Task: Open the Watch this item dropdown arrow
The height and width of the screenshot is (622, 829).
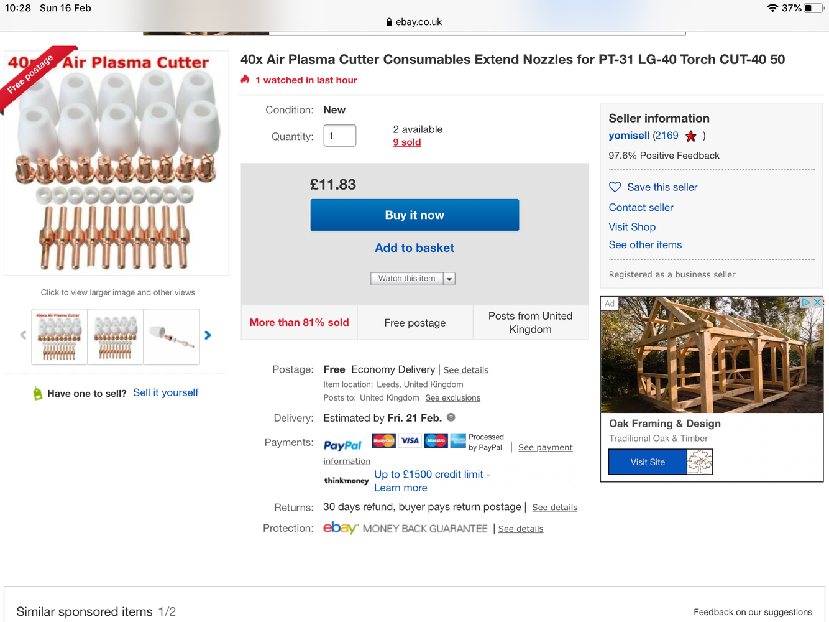Action: 449,279
